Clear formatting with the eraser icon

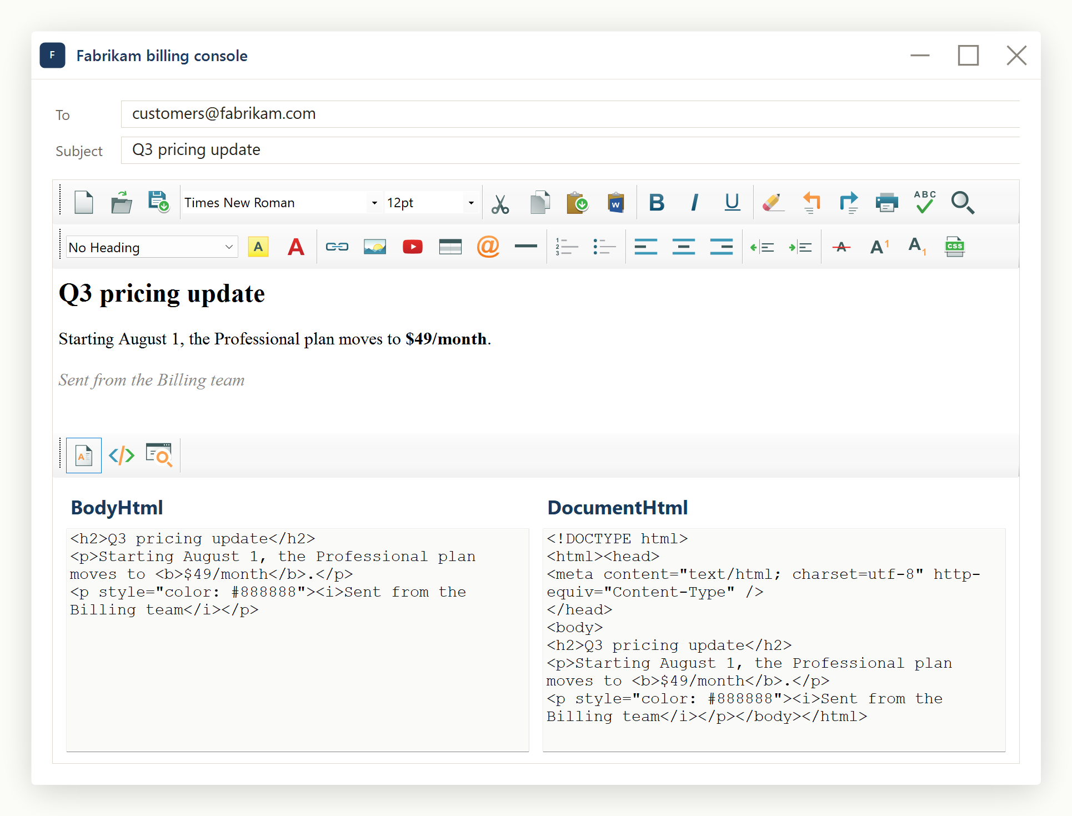pyautogui.click(x=773, y=203)
